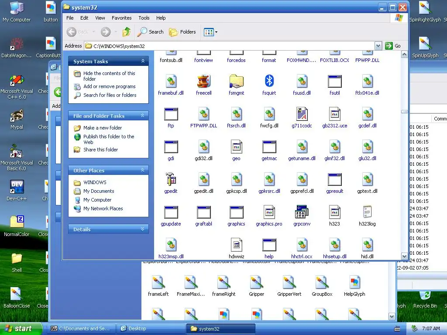
Task: Select the framebuf.dll file icon
Action: (171, 82)
